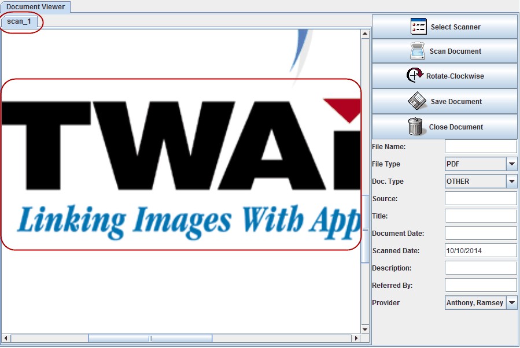Expand the Doc. Type OTHER dropdown
The width and height of the screenshot is (520, 348).
tap(511, 182)
